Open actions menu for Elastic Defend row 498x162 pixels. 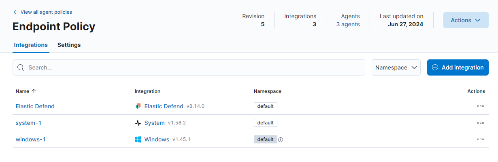pos(480,106)
